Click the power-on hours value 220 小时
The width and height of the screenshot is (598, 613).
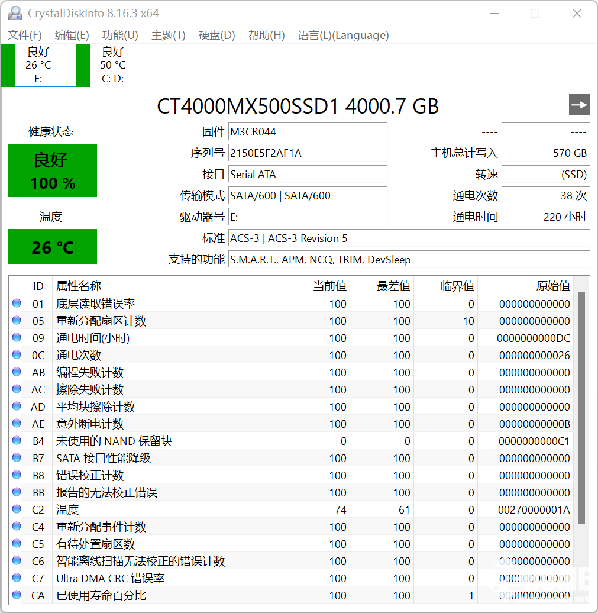click(545, 217)
